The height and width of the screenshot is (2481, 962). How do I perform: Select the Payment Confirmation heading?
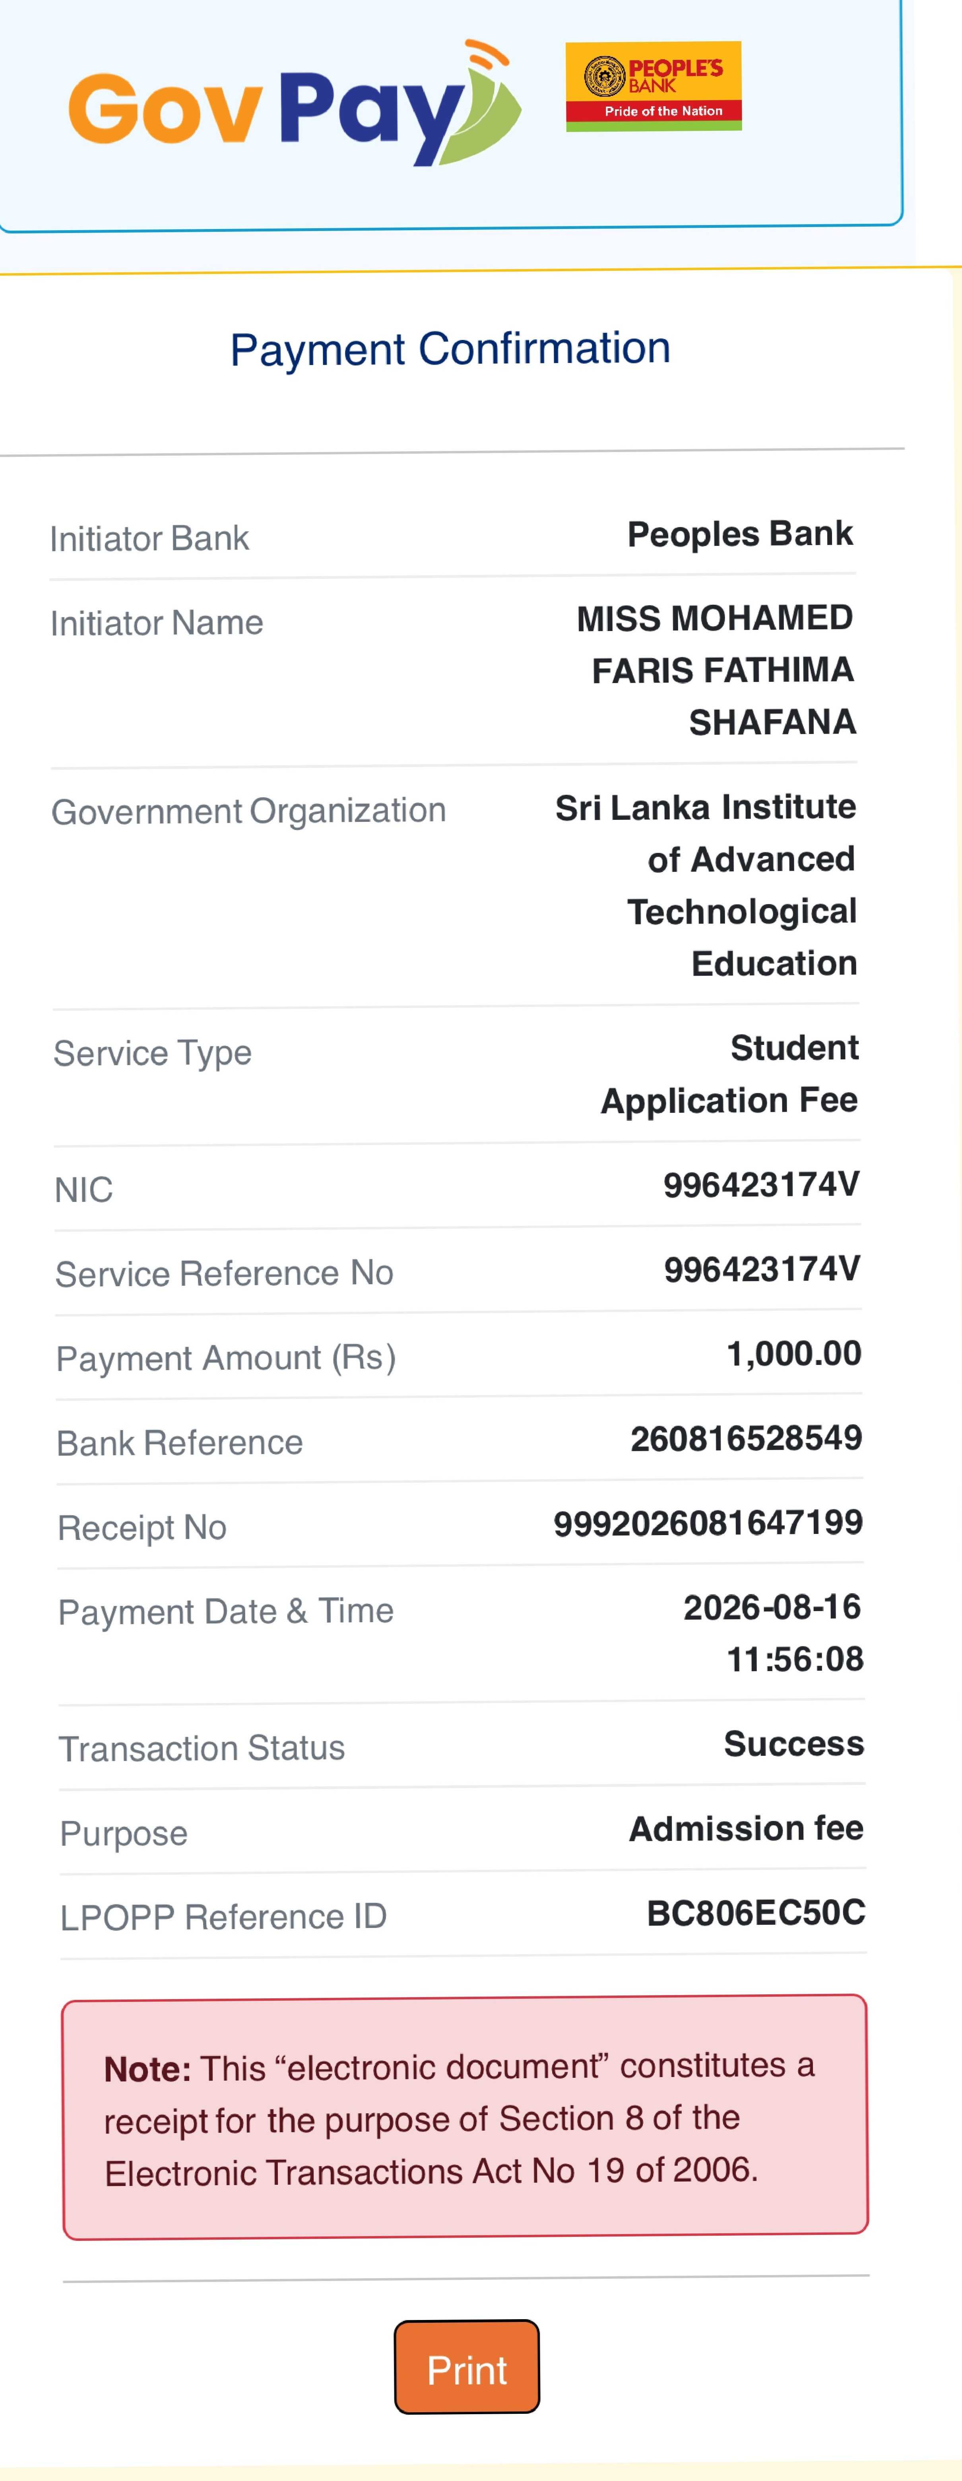tap(450, 349)
